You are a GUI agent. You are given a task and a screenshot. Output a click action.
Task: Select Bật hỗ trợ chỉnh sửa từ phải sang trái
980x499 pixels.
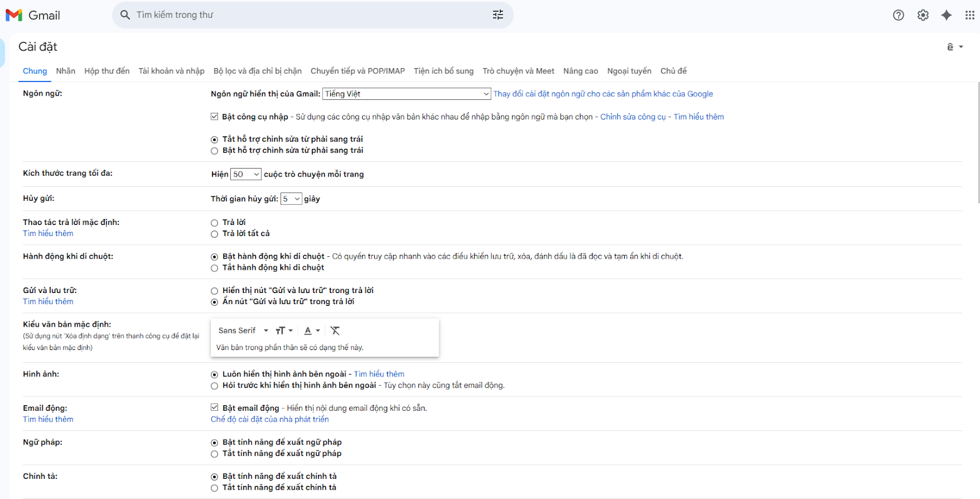click(x=214, y=151)
